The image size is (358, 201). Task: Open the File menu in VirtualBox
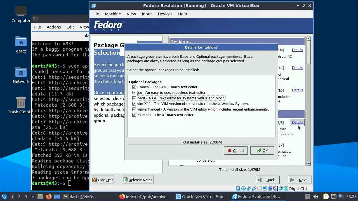click(x=96, y=14)
